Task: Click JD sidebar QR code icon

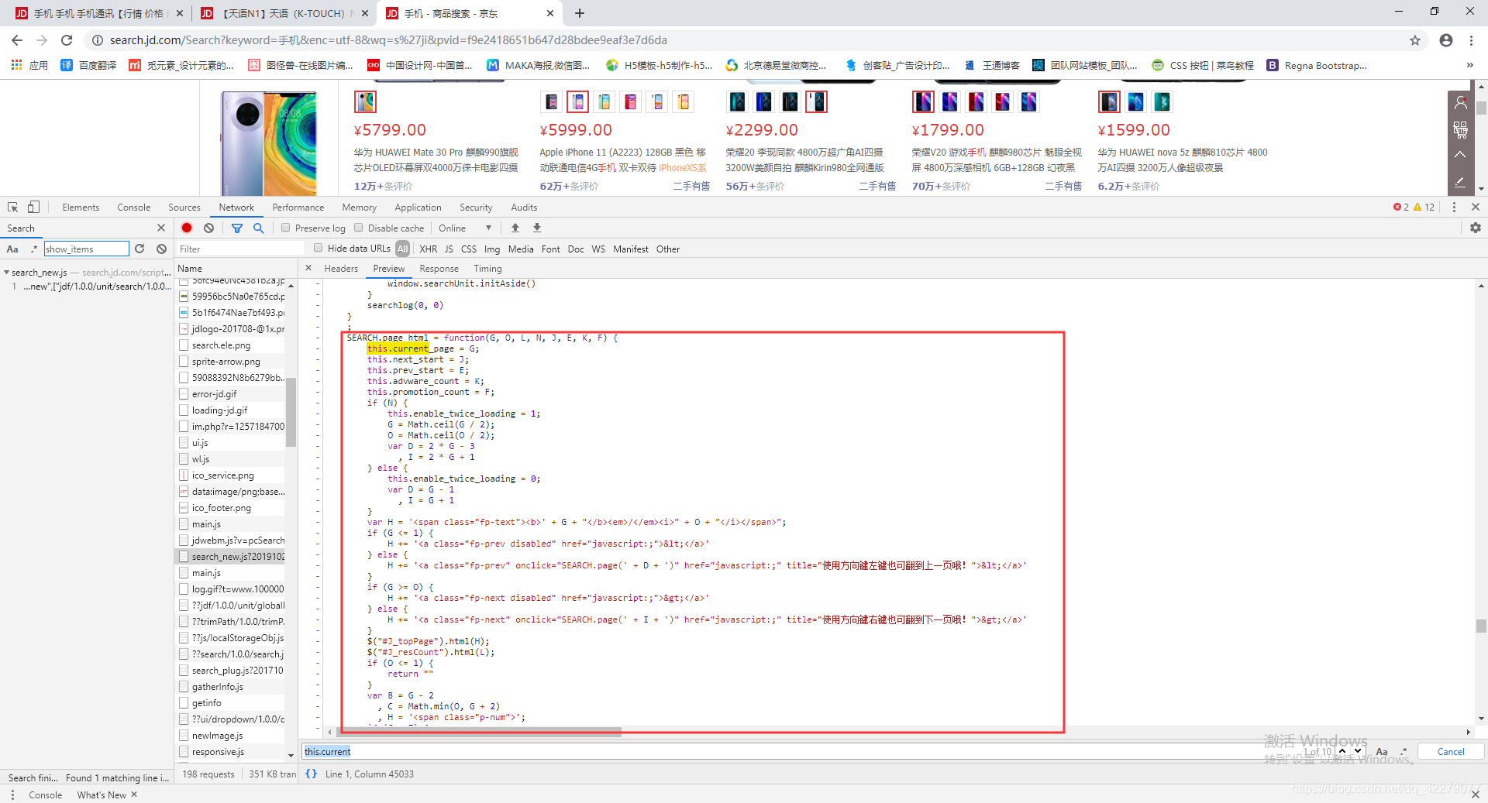Action: [x=1460, y=129]
